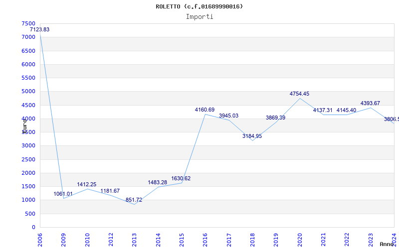This screenshot has width=399, height=249.
Task: Click the rotated Euro y-axis title
Action: (x=24, y=125)
